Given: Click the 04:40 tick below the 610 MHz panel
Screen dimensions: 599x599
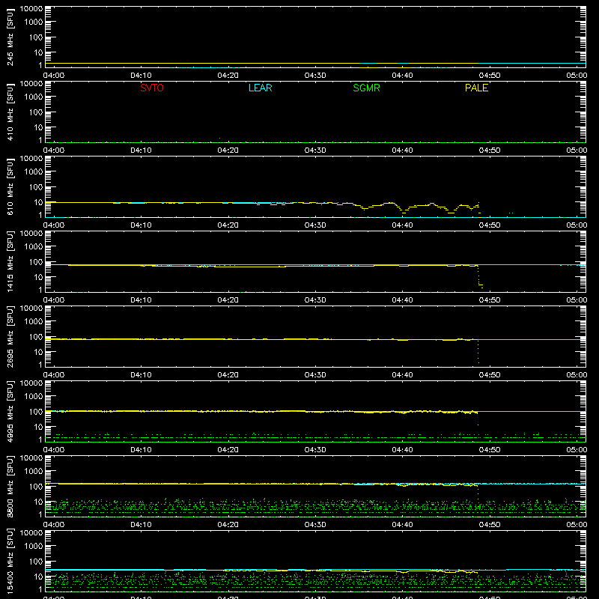Looking at the screenshot, I should coord(402,225).
